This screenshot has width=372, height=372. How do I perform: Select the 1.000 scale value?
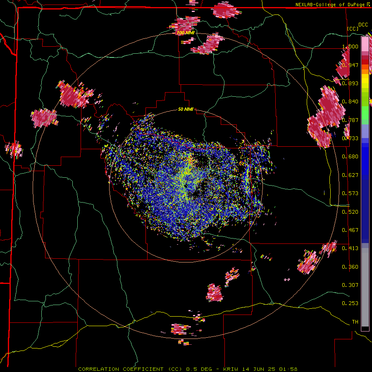tap(351, 46)
